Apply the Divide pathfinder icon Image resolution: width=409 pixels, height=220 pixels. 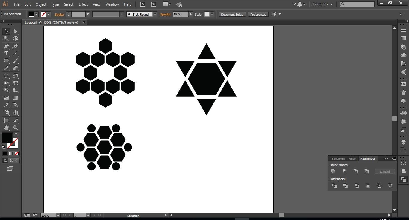coord(334,186)
